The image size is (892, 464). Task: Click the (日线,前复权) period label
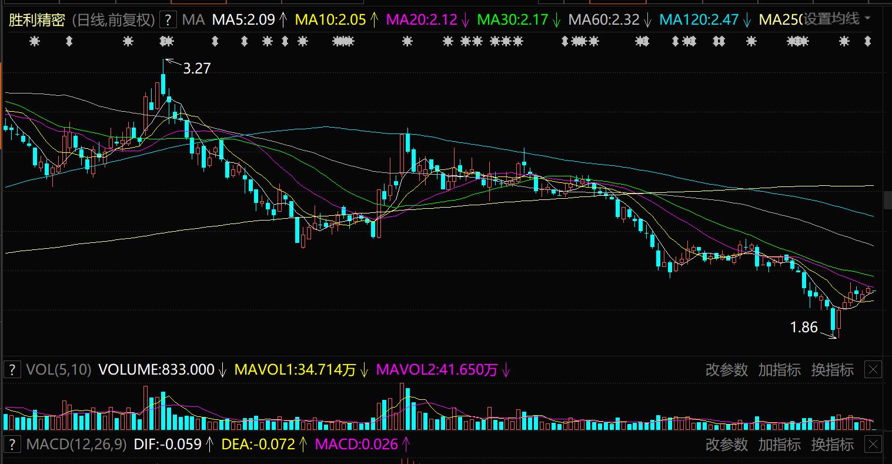point(114,20)
